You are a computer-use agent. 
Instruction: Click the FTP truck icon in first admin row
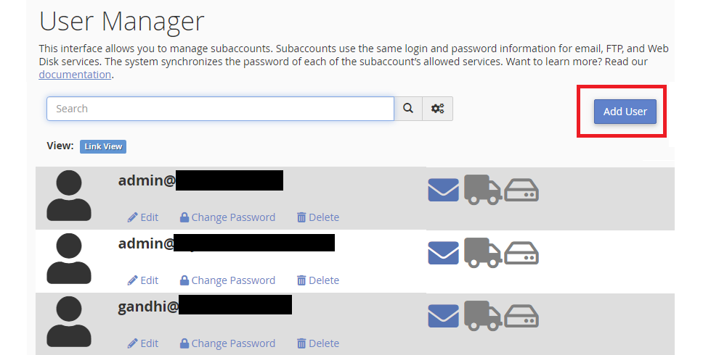(x=482, y=190)
